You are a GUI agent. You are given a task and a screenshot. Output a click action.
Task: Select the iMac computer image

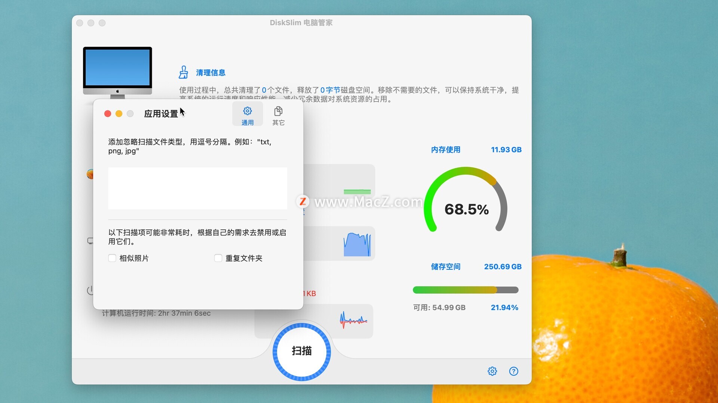[117, 73]
